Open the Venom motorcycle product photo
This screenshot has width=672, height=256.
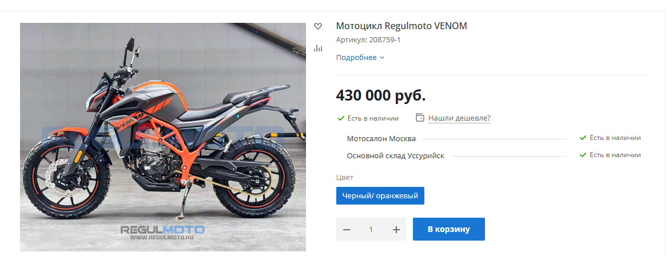(x=163, y=137)
